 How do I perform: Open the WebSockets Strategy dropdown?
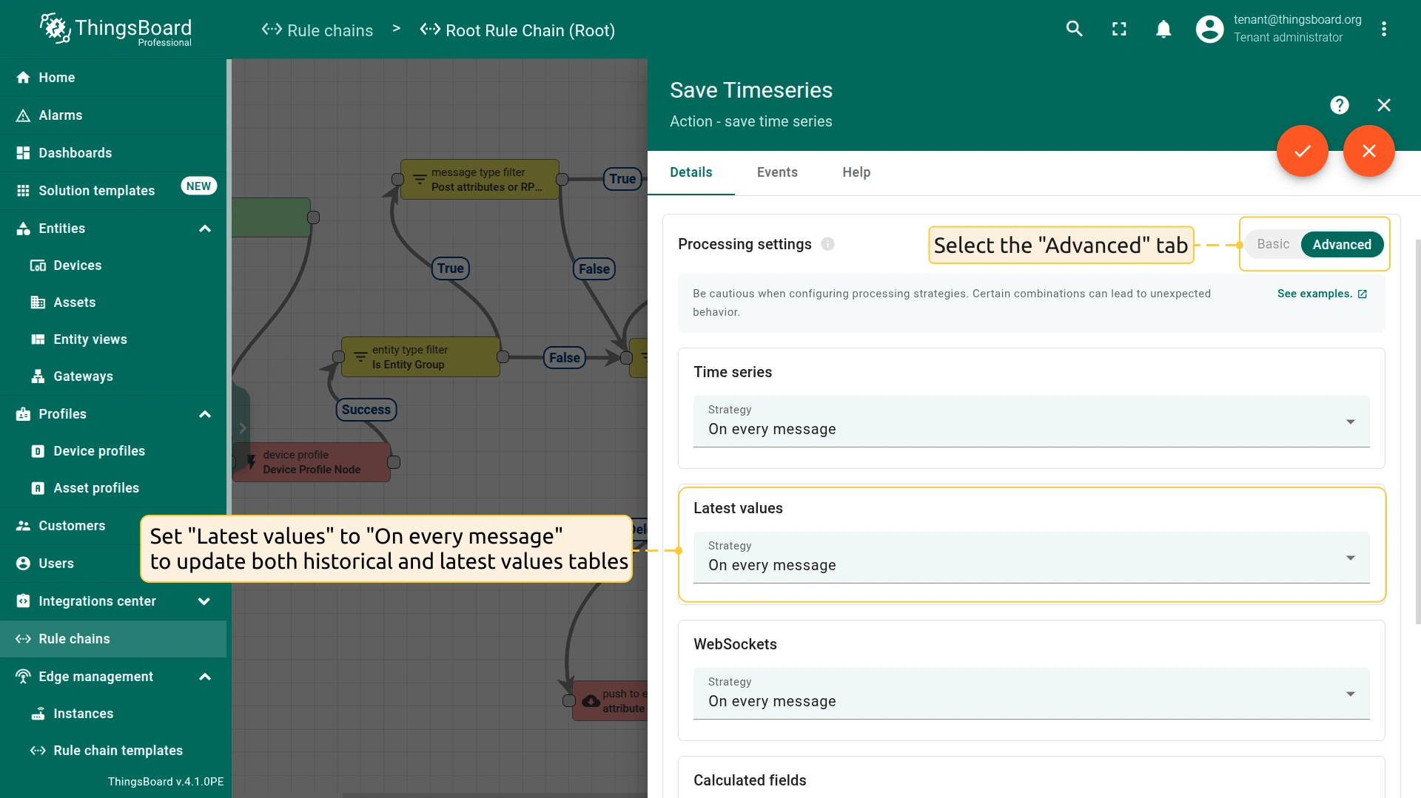tap(1031, 694)
